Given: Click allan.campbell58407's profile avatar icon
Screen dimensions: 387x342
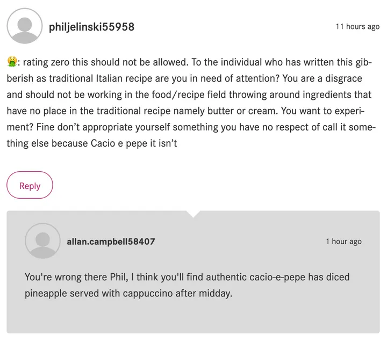Looking at the screenshot, I should pyautogui.click(x=42, y=241).
